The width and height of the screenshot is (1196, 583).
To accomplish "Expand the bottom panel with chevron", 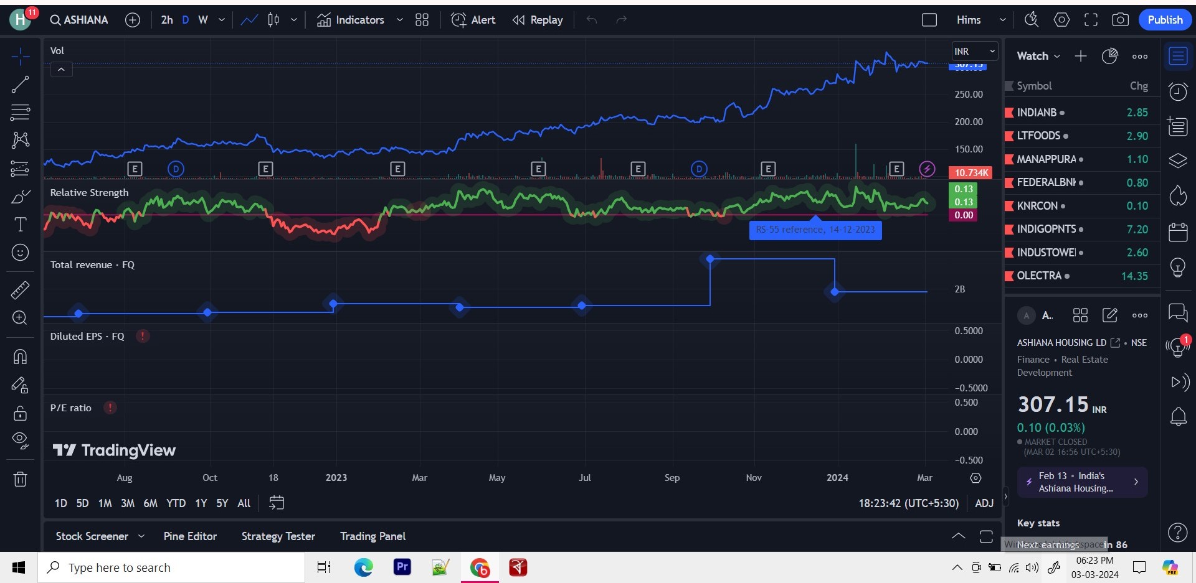I will 959,536.
